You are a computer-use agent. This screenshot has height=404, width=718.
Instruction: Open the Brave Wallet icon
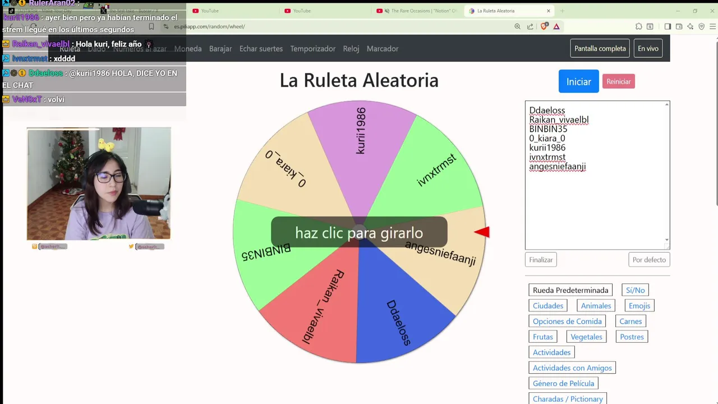pos(679,26)
